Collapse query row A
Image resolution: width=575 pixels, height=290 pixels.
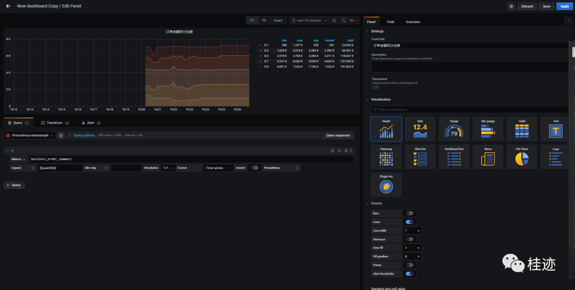coord(7,151)
